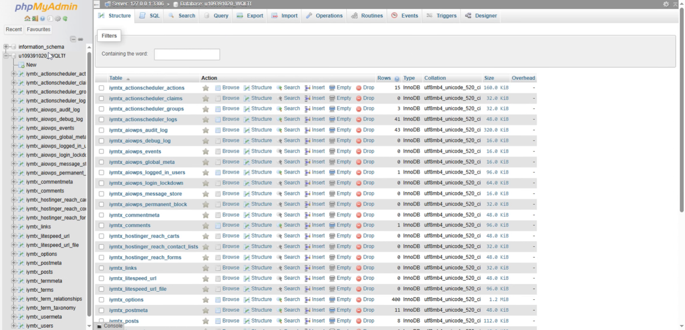Check the iymtx_links table checkbox
Image resolution: width=685 pixels, height=330 pixels.
tap(101, 268)
